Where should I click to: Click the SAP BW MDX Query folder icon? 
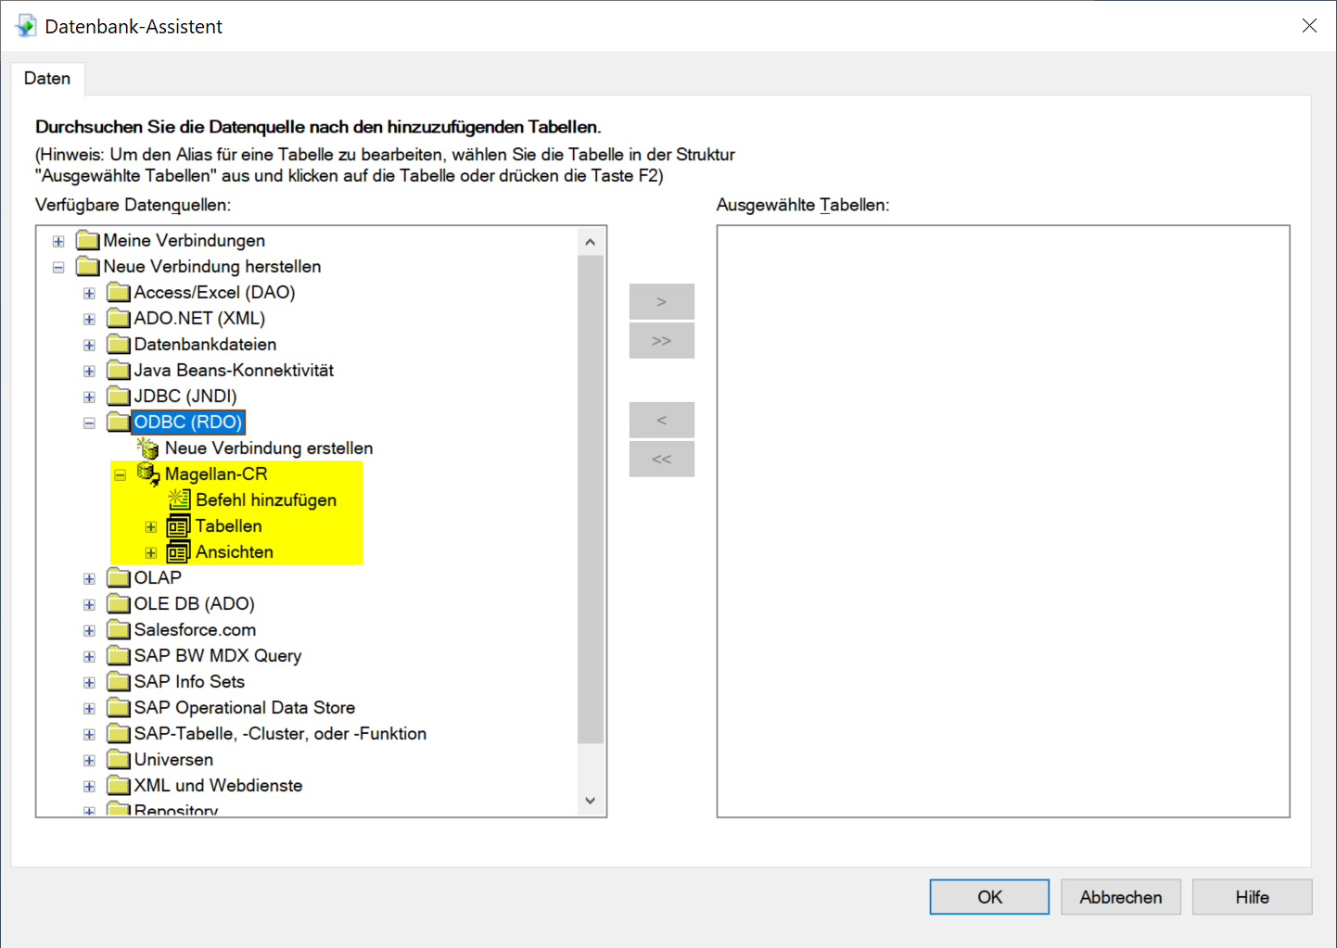(118, 656)
